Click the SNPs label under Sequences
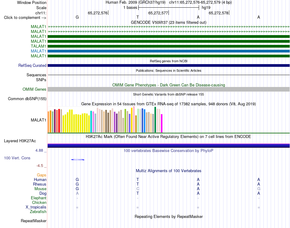290x228 pixels. point(41,80)
